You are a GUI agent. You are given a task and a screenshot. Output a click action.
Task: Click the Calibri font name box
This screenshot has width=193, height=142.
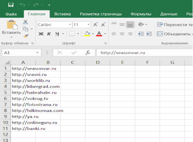coord(53,25)
